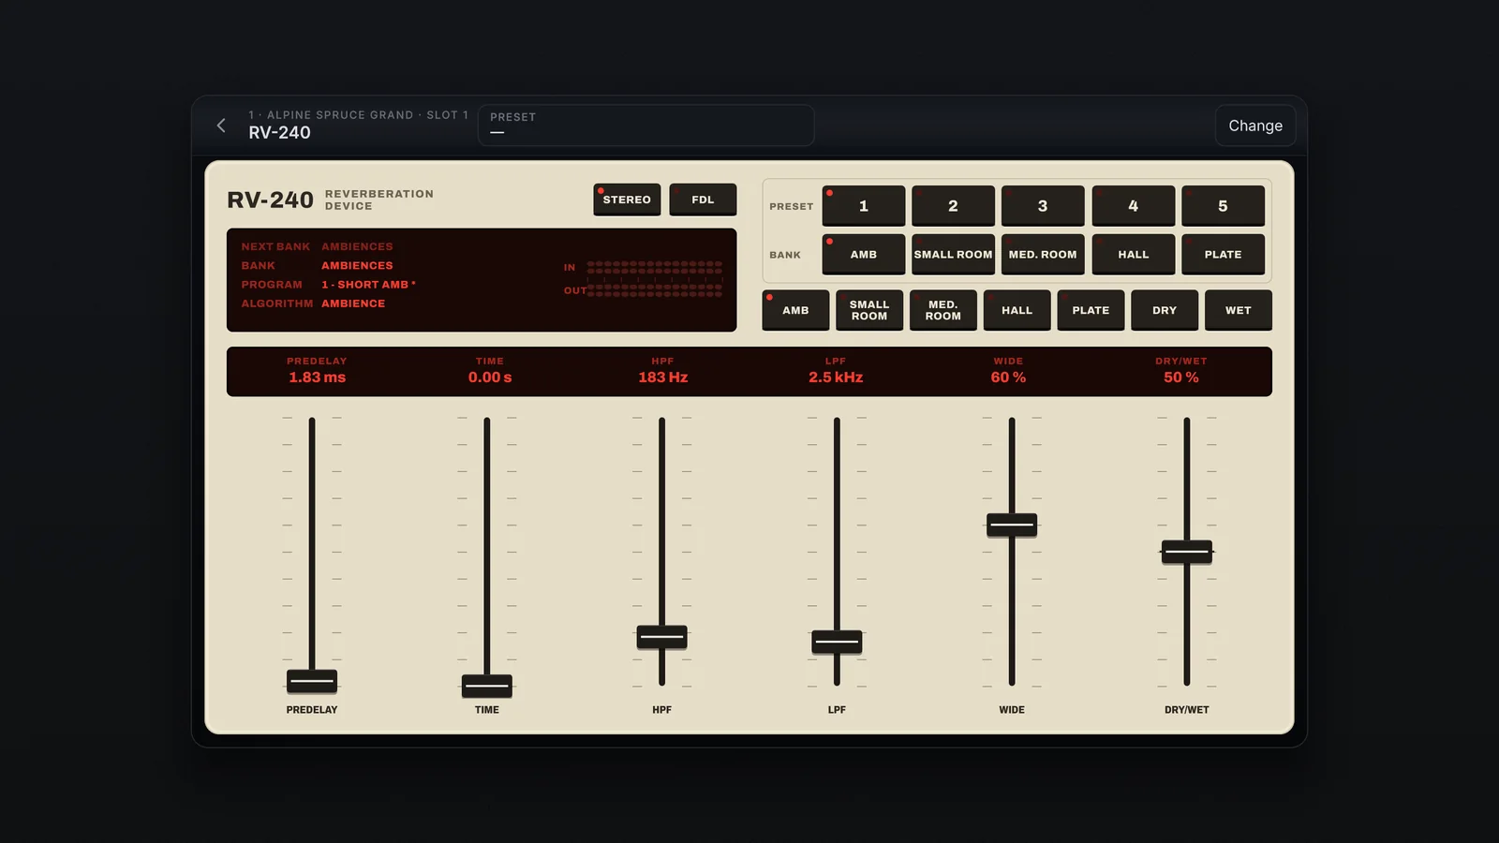Click the two-line MED. ROOM button
The height and width of the screenshot is (843, 1499).
coord(942,310)
